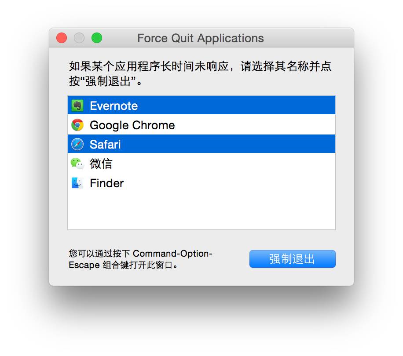
Task: Click the green zoom window button
Action: (x=97, y=38)
